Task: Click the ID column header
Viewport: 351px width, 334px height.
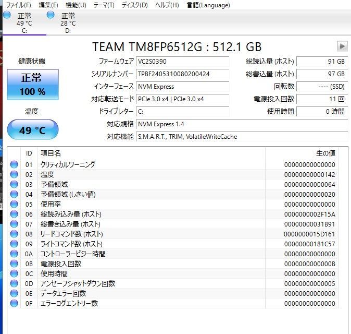Action: coord(29,153)
